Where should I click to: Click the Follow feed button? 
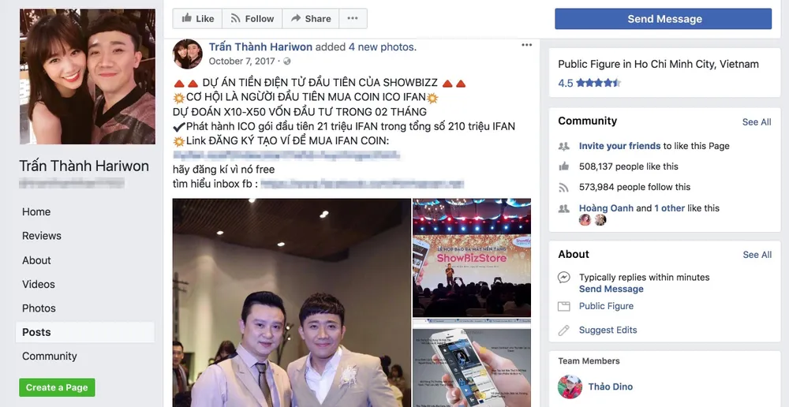[x=252, y=19]
